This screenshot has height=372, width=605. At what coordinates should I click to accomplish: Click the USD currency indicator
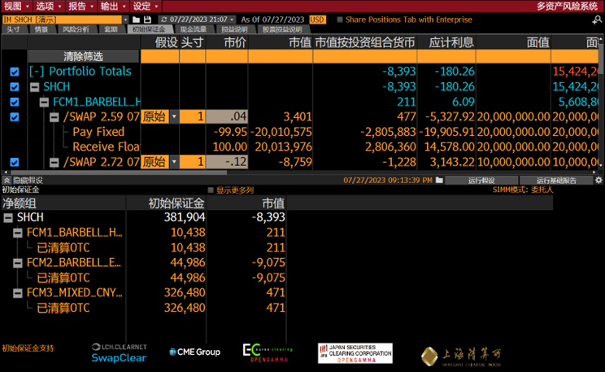click(317, 19)
